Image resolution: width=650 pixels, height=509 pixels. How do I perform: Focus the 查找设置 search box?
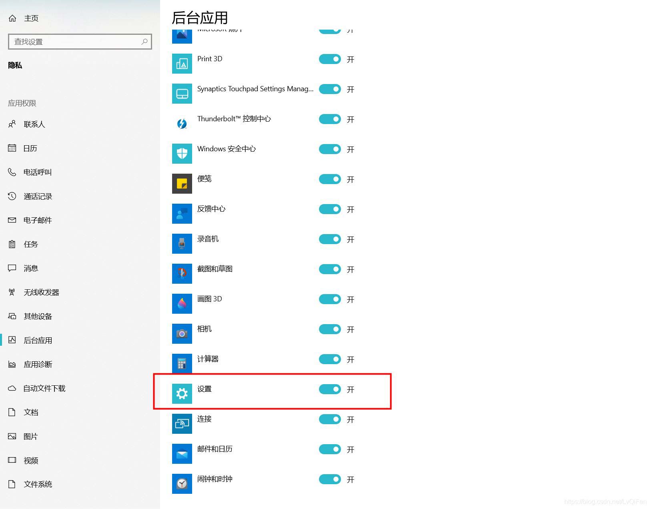[x=80, y=42]
